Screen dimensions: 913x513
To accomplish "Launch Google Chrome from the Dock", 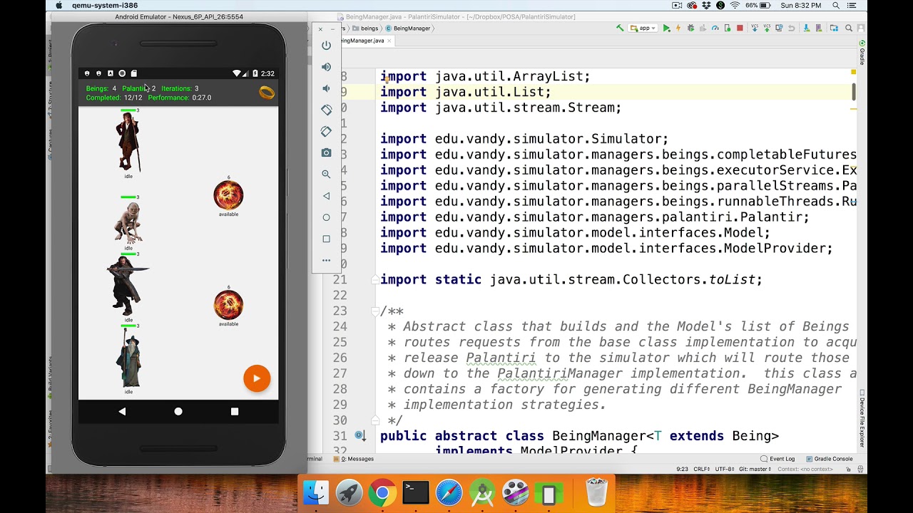I will point(382,492).
